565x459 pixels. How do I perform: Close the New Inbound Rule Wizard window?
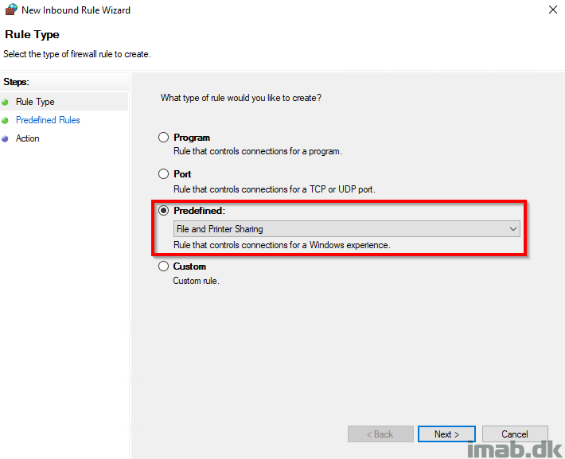tap(552, 10)
